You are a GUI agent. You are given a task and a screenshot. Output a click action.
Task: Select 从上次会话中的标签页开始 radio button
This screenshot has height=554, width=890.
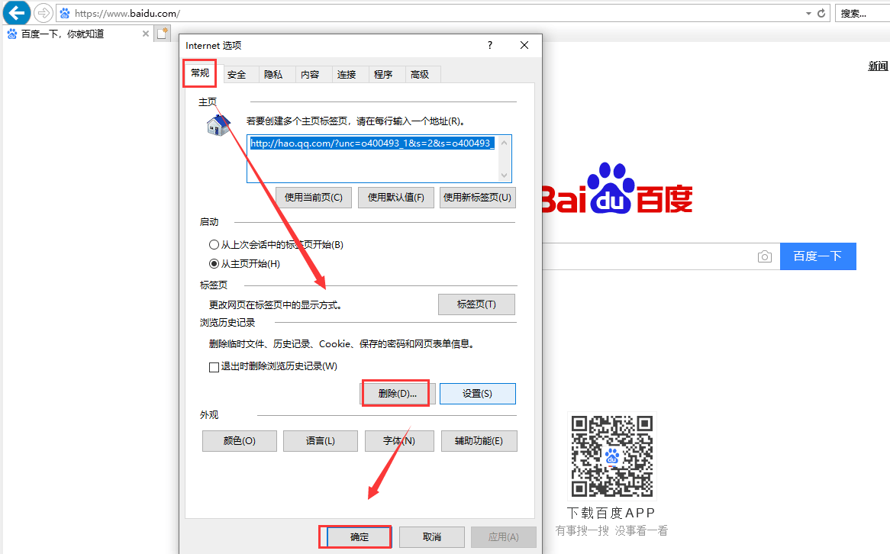(214, 245)
